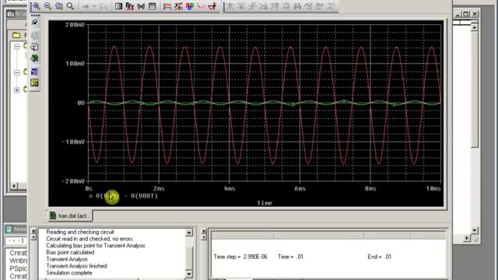The image size is (498, 280).
Task: Enable the Fourier FFT toolbar icon
Action: coord(130,6)
